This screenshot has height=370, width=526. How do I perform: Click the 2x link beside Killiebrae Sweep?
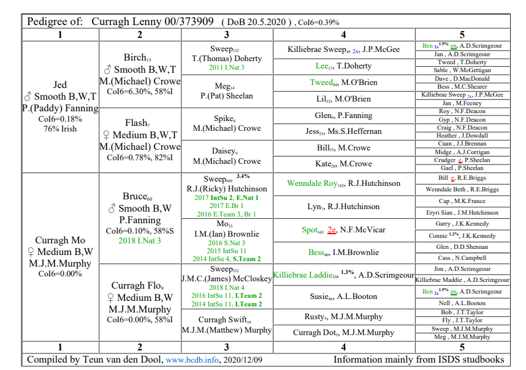coord(356,51)
